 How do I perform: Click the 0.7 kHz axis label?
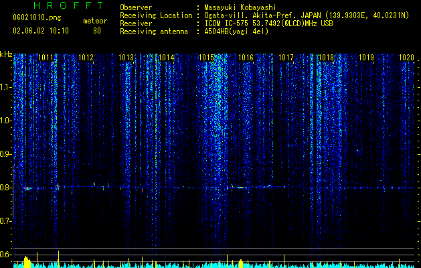click(5, 221)
